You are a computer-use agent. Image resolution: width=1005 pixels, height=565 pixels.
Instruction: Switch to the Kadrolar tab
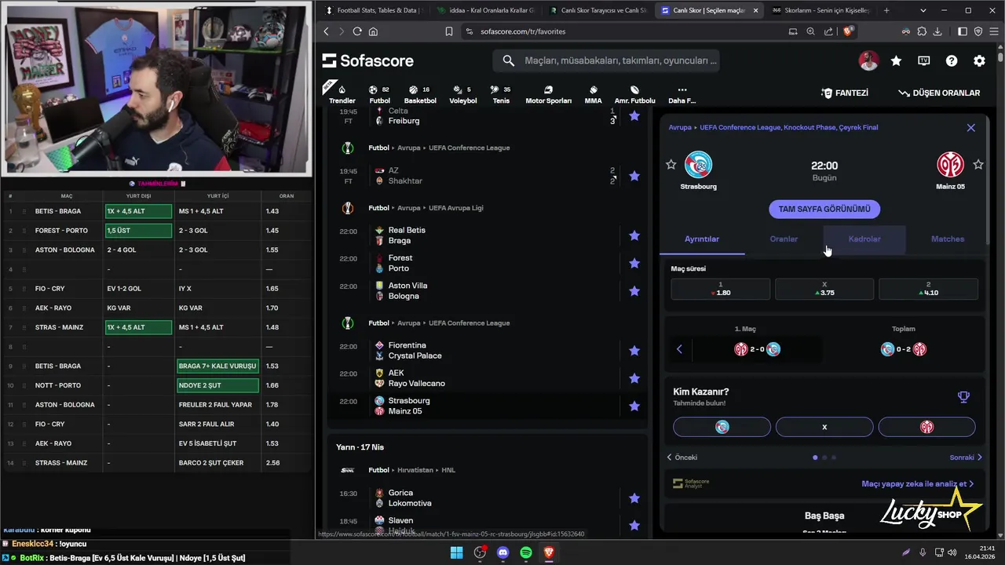point(864,239)
